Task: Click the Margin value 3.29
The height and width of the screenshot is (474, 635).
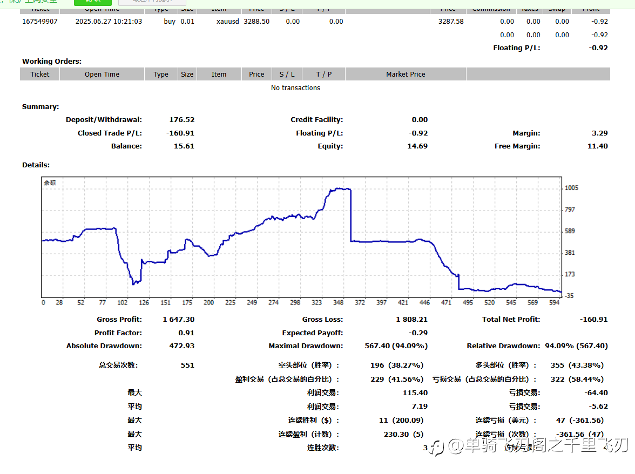Action: point(600,133)
